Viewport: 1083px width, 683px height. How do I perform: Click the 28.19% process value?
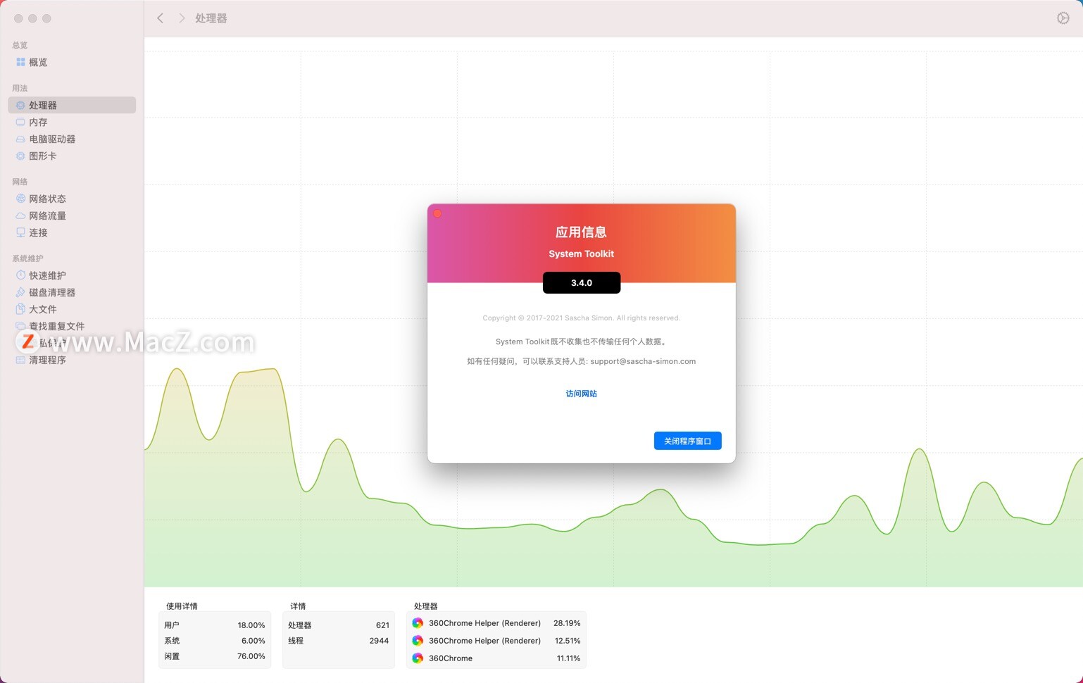[x=567, y=623]
